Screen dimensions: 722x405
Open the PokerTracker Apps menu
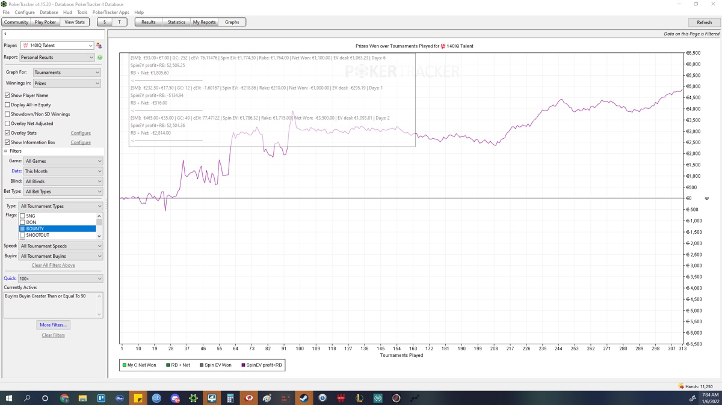pyautogui.click(x=111, y=12)
